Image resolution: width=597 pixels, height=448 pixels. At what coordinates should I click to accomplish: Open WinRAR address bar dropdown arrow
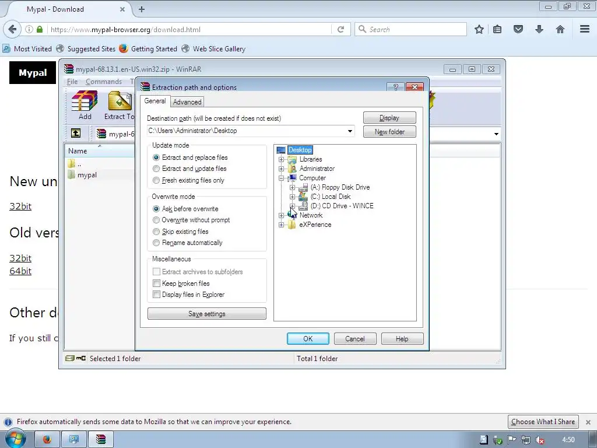pyautogui.click(x=496, y=134)
